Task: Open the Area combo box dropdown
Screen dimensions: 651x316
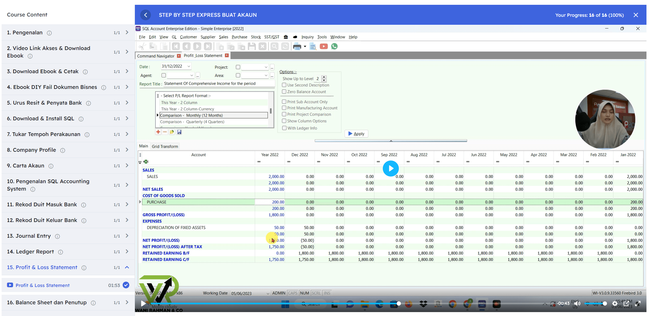Action: [266, 75]
